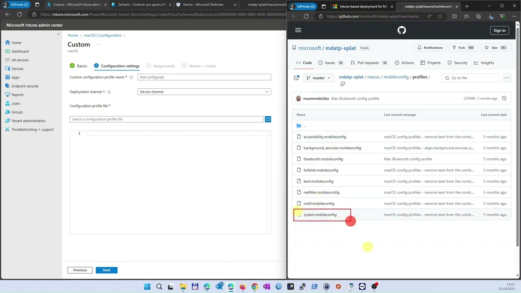Open the Deployment channel dropdown
The image size is (521, 293).
(204, 92)
